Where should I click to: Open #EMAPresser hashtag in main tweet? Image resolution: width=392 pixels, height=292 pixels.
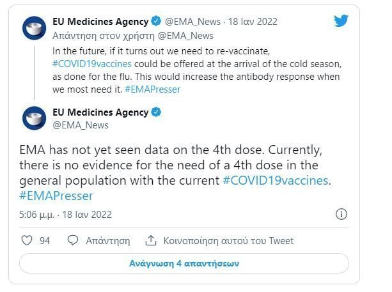point(56,196)
